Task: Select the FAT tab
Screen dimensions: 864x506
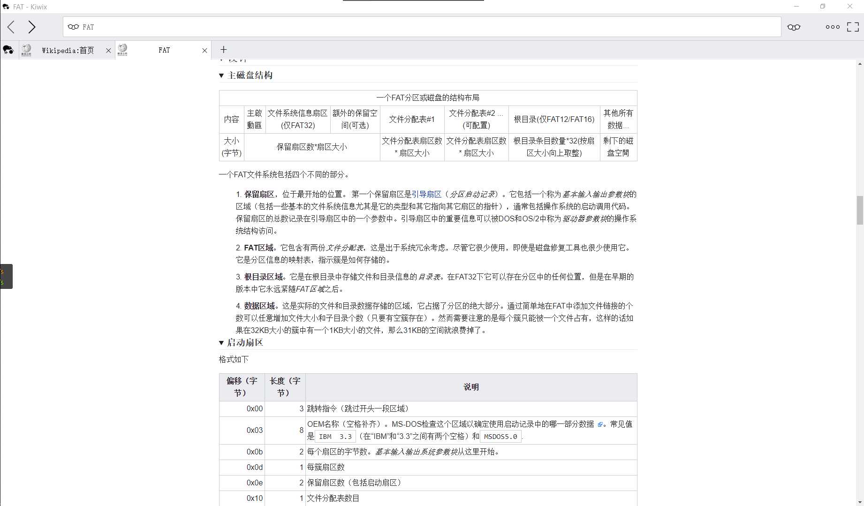Action: (x=164, y=50)
